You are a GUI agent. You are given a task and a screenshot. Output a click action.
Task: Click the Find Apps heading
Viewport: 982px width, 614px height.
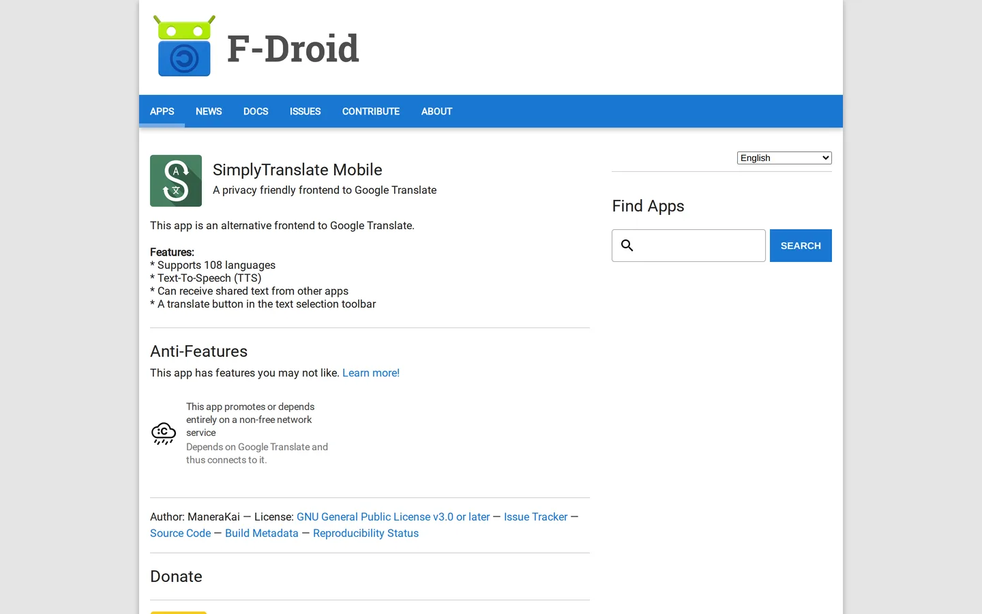648,206
